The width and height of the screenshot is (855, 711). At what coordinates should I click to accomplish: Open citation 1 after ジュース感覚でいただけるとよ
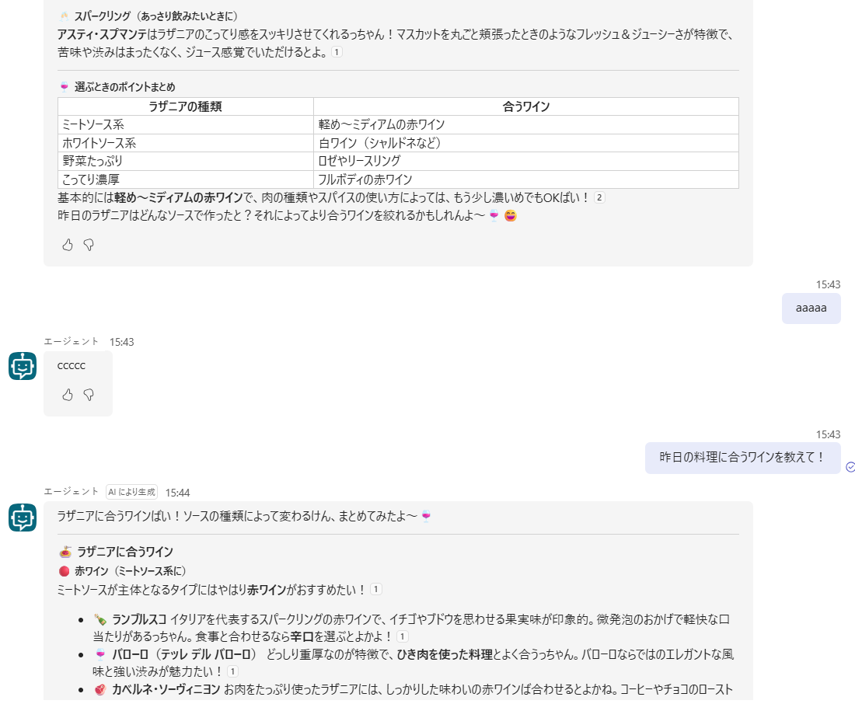[337, 52]
